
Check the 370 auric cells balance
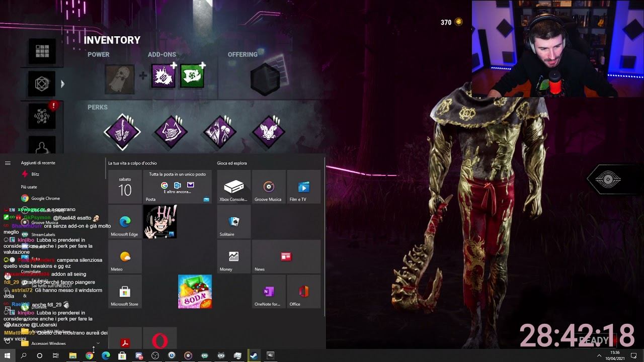pos(451,22)
